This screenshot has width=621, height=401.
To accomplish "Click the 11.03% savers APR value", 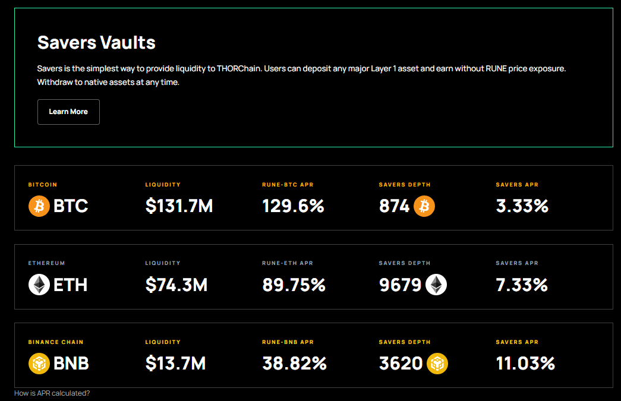I will 525,364.
